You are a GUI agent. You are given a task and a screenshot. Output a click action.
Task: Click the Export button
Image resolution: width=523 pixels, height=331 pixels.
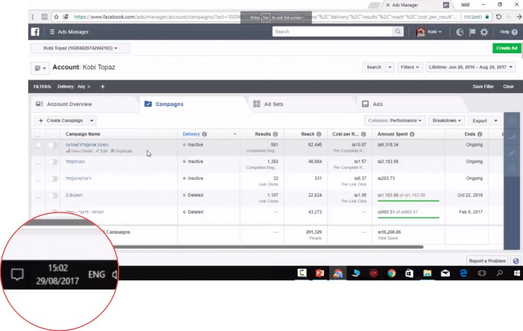click(x=480, y=120)
